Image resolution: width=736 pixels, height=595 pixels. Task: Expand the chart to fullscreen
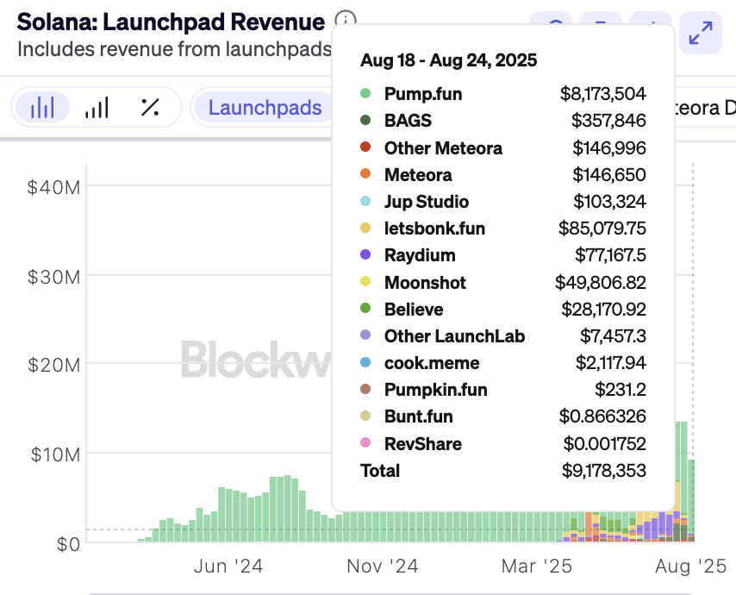tap(701, 34)
